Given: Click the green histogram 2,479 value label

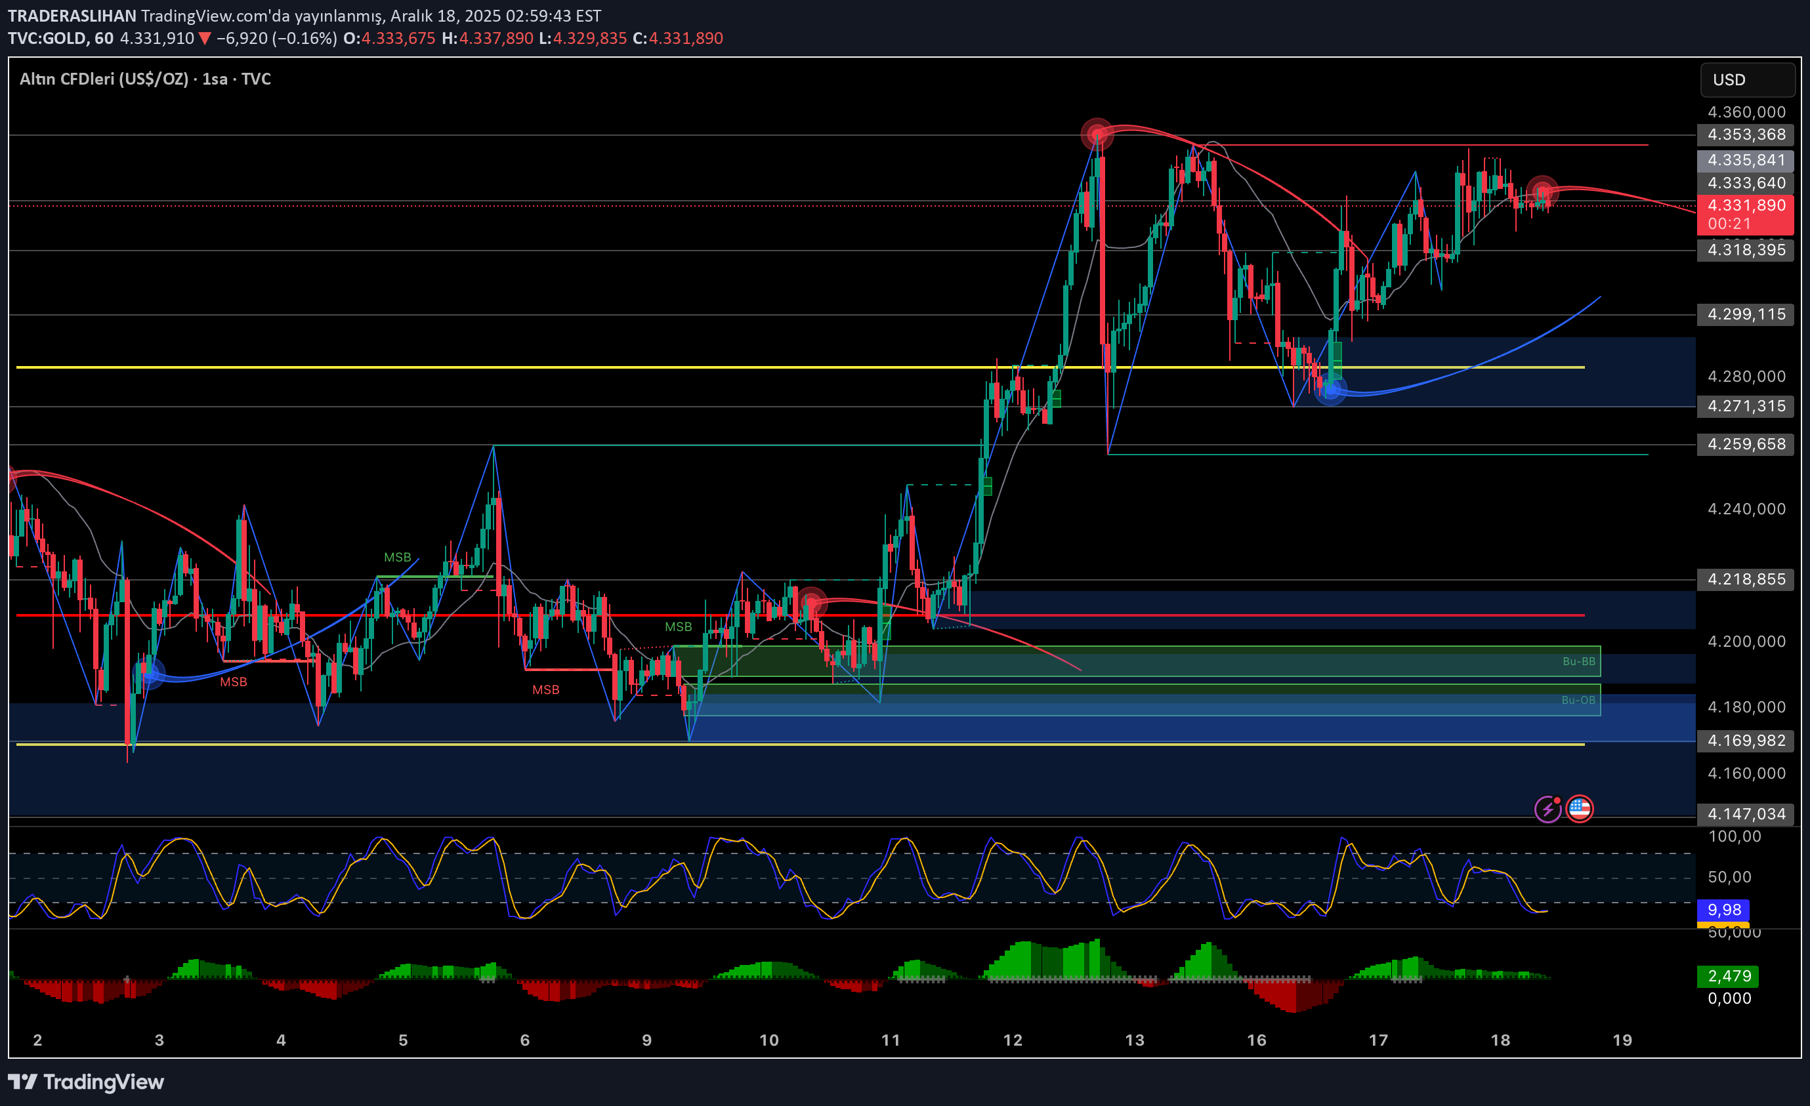Looking at the screenshot, I should coord(1729,976).
